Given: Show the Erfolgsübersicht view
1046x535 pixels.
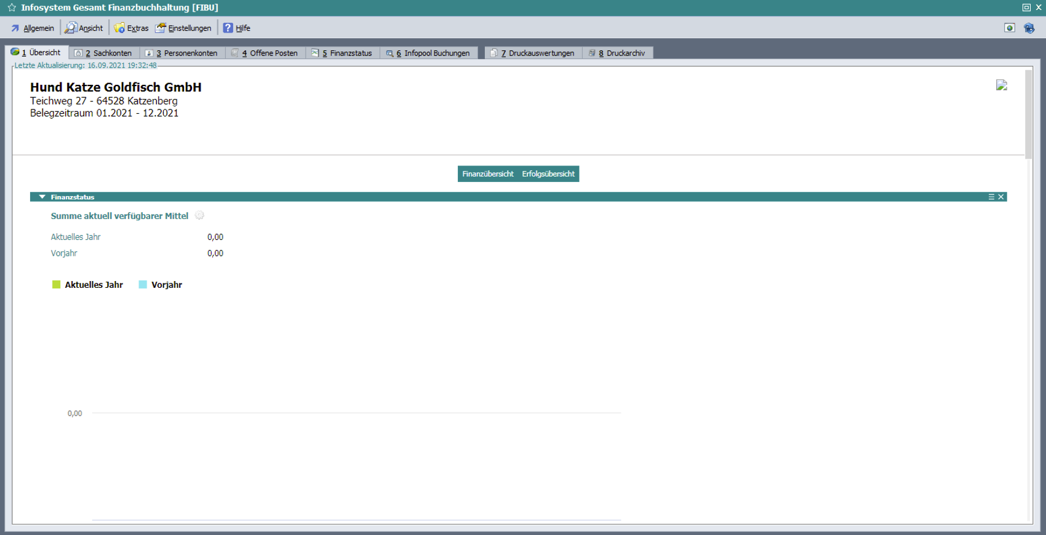Looking at the screenshot, I should pyautogui.click(x=548, y=174).
